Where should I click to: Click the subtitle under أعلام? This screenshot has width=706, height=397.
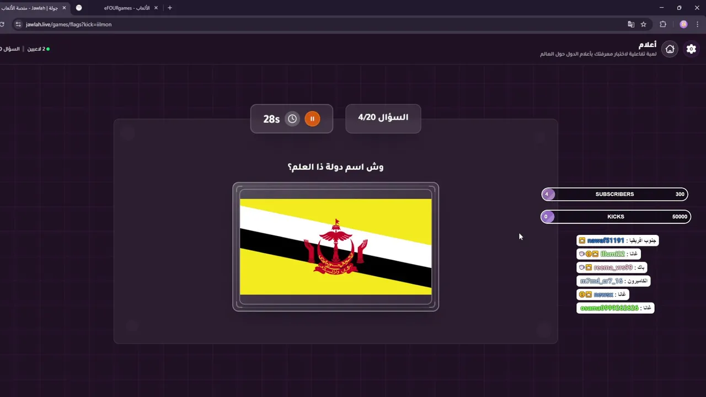(x=598, y=54)
